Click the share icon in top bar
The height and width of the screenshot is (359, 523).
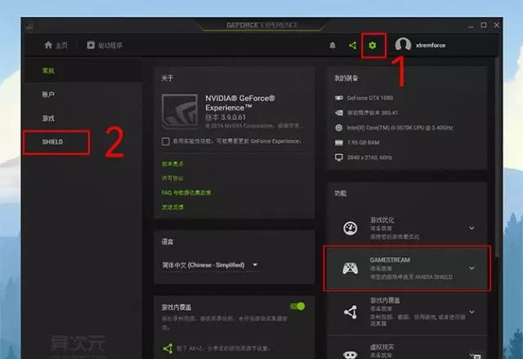[352, 46]
